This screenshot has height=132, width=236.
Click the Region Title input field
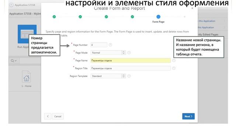click(x=131, y=68)
